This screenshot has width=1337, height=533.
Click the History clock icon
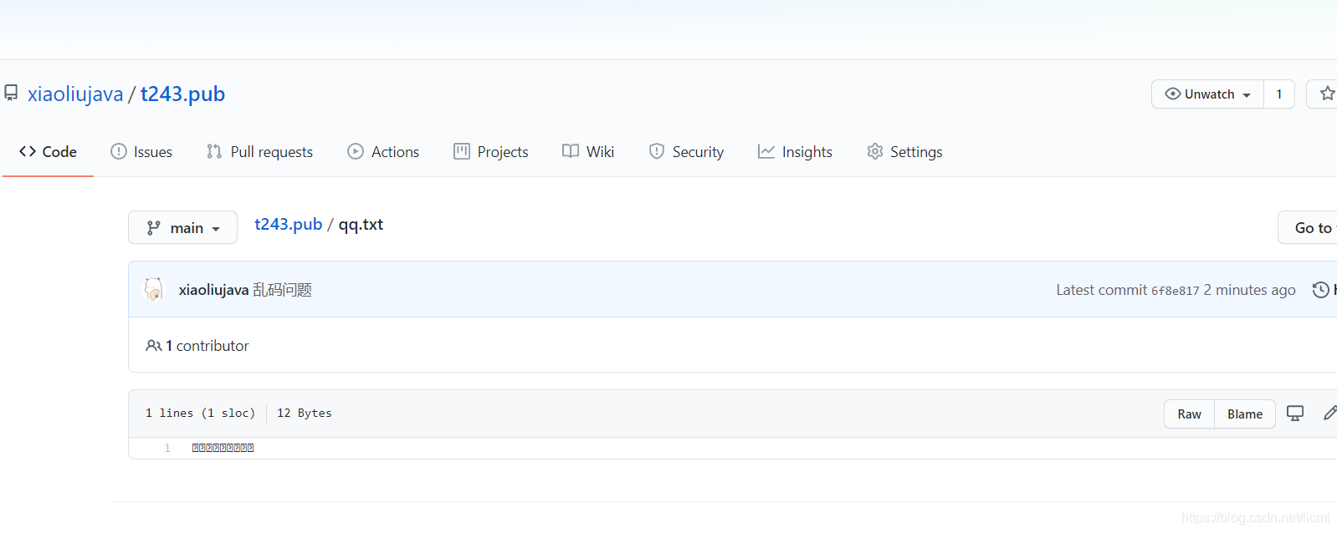(x=1321, y=290)
